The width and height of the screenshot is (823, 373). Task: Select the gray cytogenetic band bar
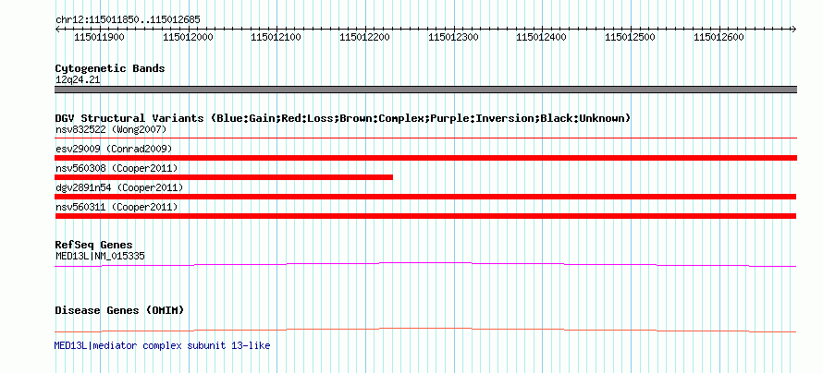click(425, 90)
